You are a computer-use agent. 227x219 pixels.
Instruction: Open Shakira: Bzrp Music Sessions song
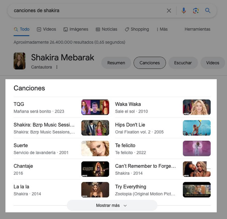44,125
